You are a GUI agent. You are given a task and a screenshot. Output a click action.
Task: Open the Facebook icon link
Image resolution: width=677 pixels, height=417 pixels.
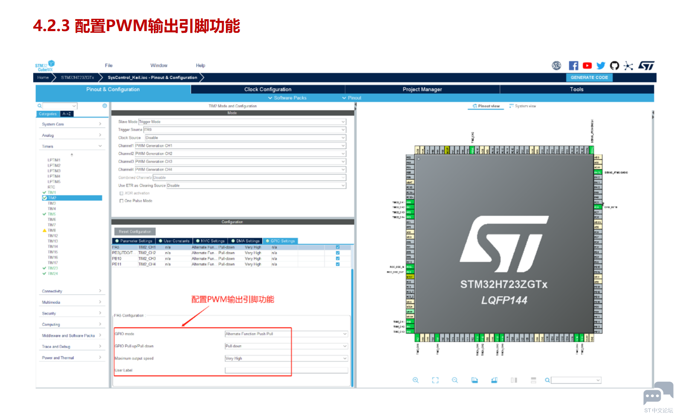[x=573, y=66]
